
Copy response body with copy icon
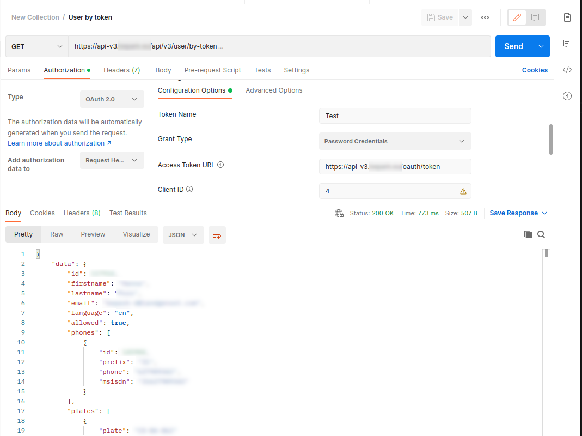coord(528,234)
